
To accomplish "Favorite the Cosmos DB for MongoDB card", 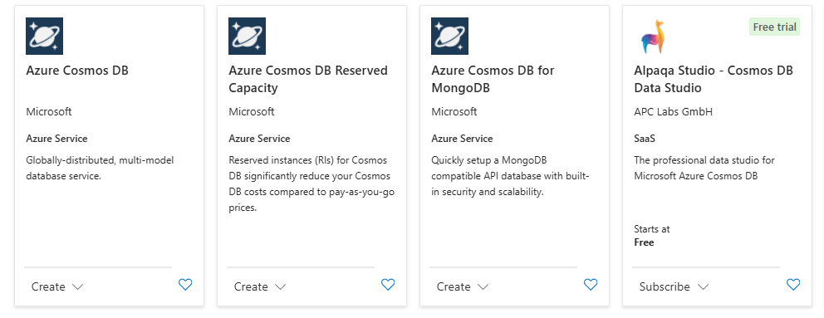I will coord(591,285).
